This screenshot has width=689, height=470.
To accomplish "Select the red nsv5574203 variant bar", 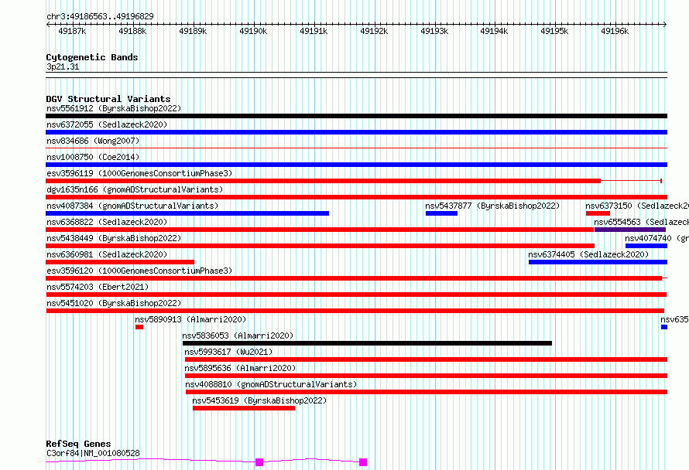I will [356, 295].
